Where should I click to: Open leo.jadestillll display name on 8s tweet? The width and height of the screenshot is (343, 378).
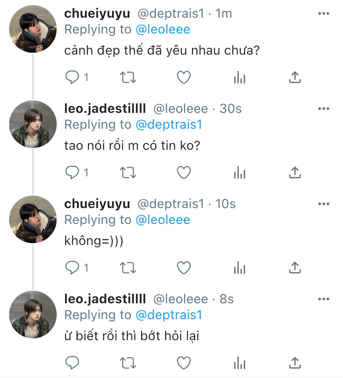coord(105,299)
